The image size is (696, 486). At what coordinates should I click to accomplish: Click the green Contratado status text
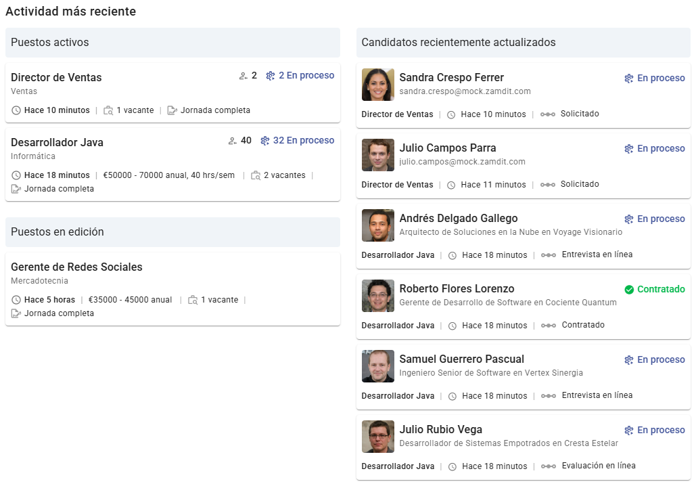659,289
